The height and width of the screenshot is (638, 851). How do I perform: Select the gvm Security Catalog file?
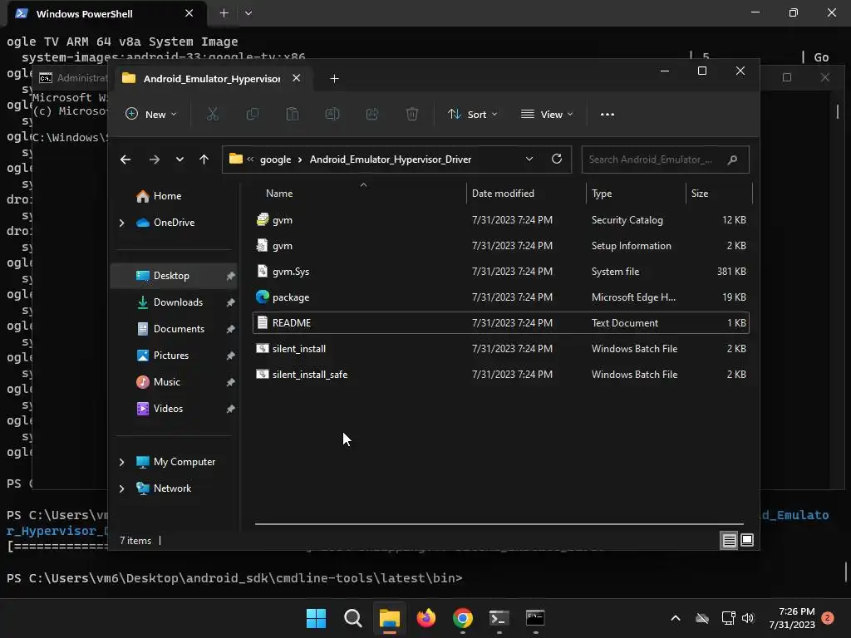coord(499,219)
